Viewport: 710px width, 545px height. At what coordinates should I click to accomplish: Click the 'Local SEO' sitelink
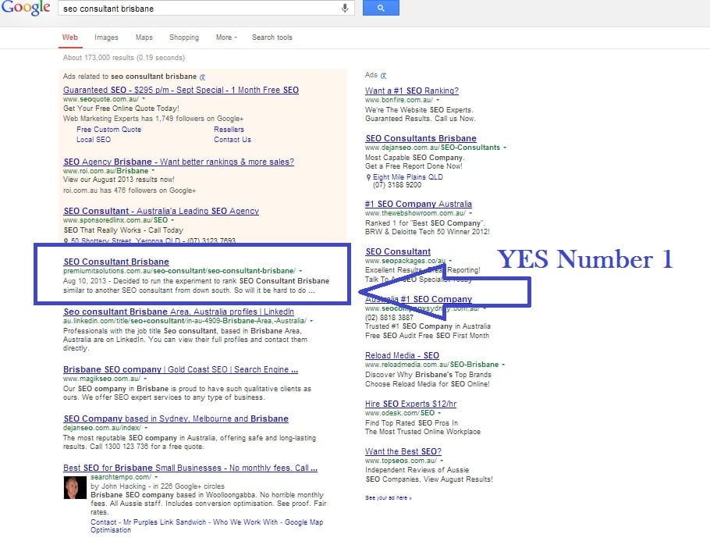[x=94, y=140]
